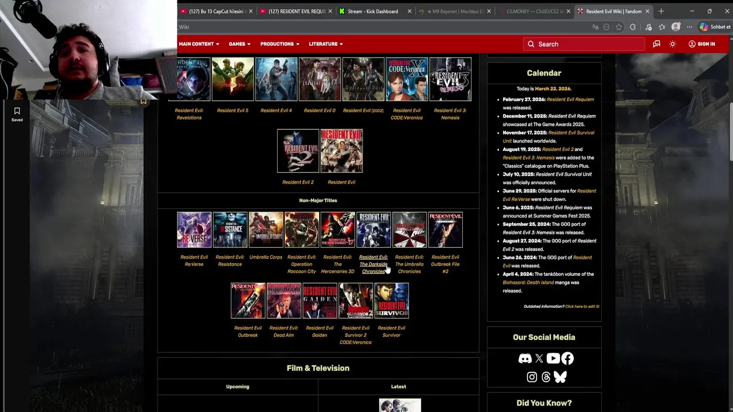Viewport: 733px width, 412px height.
Task: Switch to the Stream - Kick Dashboard tab
Action: click(375, 11)
